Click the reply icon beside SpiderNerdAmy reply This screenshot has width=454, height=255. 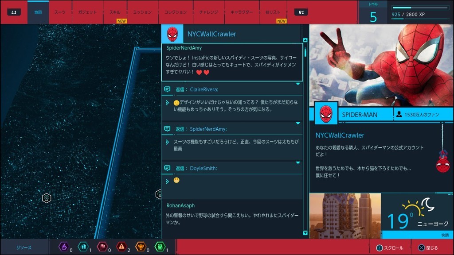click(x=167, y=129)
